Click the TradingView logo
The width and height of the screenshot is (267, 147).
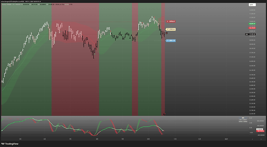point(10,144)
